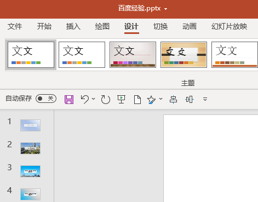Apply the wood background brush-calligraphy theme
The height and width of the screenshot is (202, 258).
point(184,55)
